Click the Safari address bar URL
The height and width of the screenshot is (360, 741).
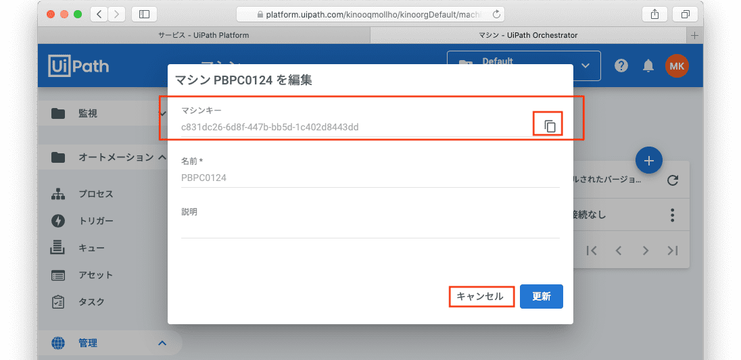coord(370,15)
